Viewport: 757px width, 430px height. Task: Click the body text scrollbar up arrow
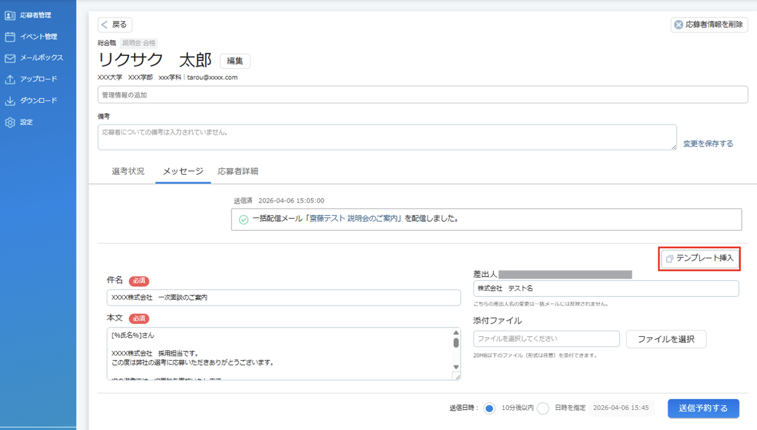click(x=456, y=333)
